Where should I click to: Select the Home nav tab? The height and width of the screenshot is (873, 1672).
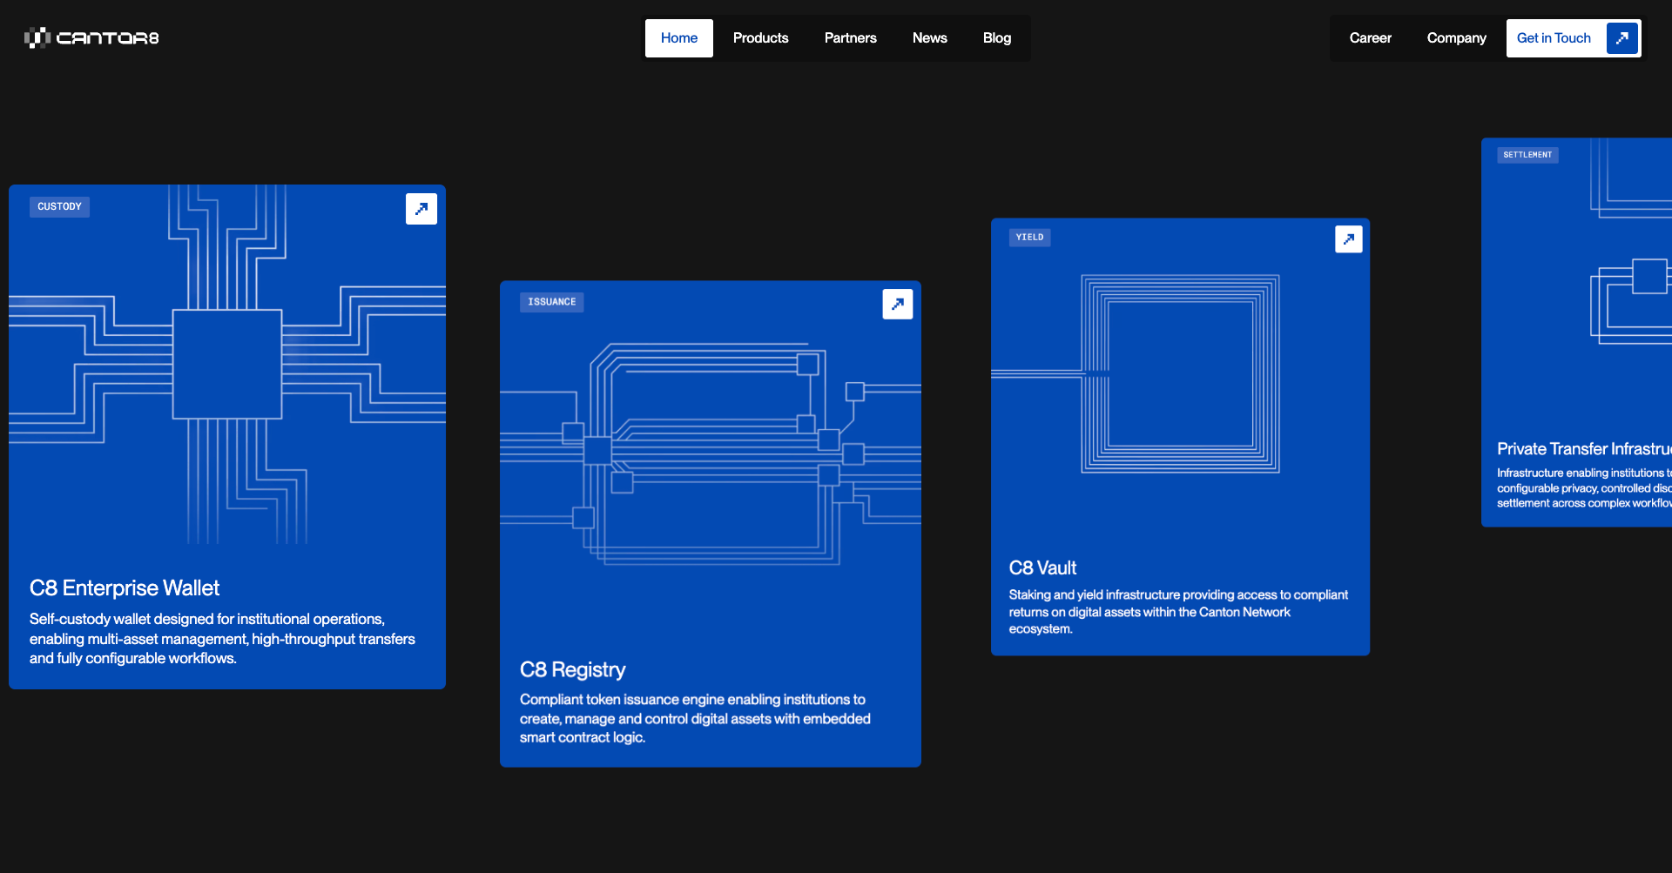(679, 38)
